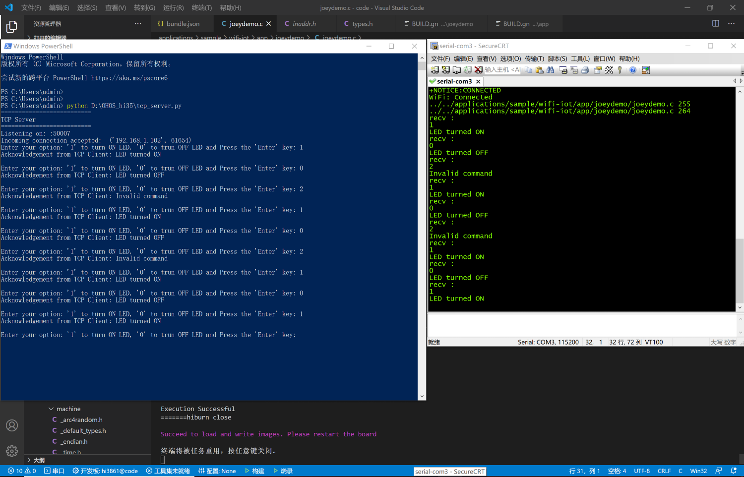Open 开发板: hi3861@code board selector
The image size is (744, 477).
tap(105, 471)
